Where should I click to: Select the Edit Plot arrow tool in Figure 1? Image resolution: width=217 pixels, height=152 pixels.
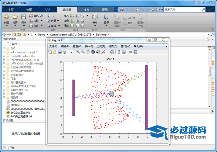coord(72,52)
